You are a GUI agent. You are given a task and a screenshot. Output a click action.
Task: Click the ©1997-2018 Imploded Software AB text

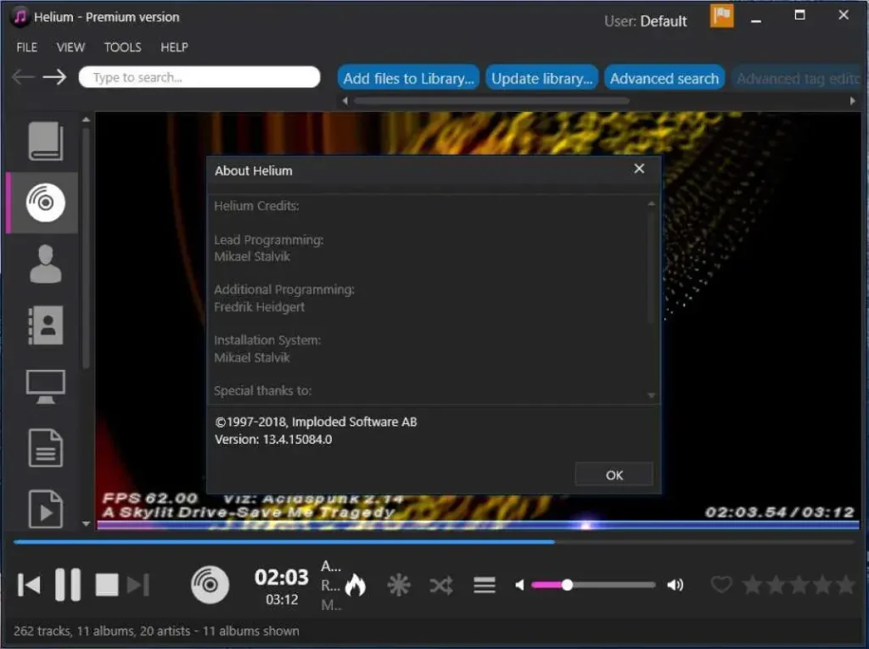316,422
